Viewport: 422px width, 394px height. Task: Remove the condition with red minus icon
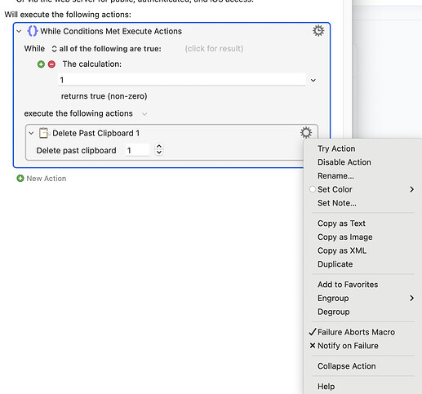(51, 64)
